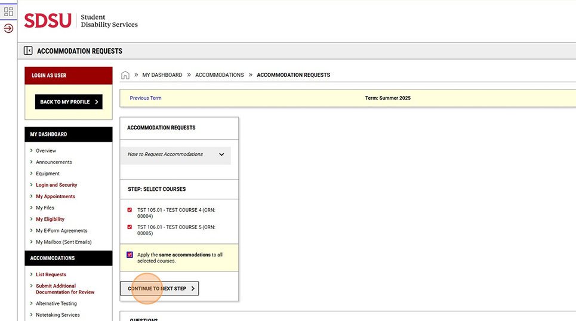576x321 pixels.
Task: Open the dashboard grid icon in left rail
Action: tap(8, 11)
